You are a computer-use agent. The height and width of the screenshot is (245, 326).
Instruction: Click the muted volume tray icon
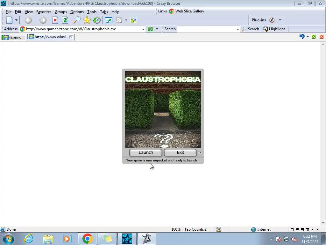294,239
